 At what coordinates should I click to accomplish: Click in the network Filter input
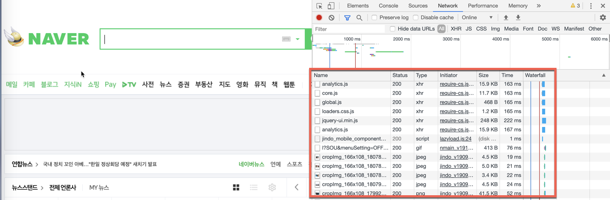pyautogui.click(x=349, y=29)
